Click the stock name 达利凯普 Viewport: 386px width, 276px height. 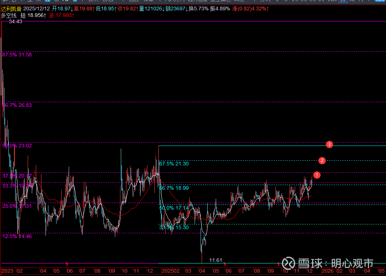click(11, 9)
